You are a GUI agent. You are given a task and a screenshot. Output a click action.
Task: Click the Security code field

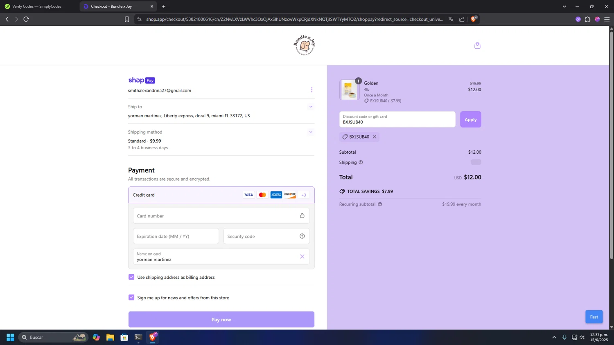pyautogui.click(x=266, y=236)
